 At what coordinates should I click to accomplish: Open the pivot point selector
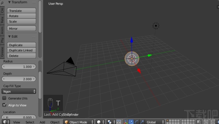coord(111,122)
